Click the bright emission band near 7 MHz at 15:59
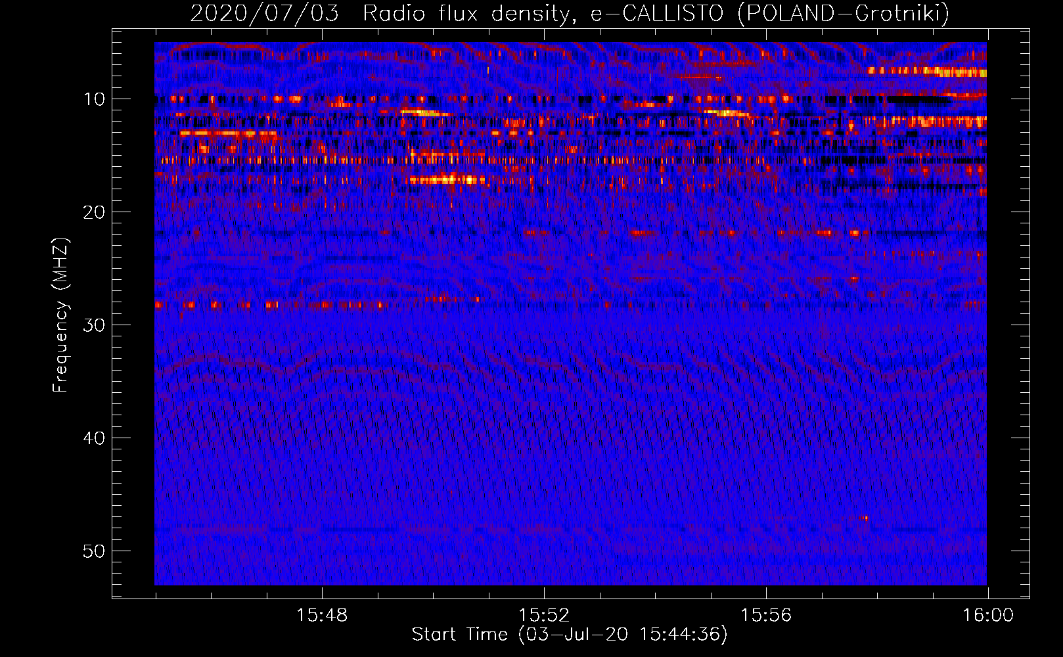Screen dimensions: 1063x657 coord(926,71)
